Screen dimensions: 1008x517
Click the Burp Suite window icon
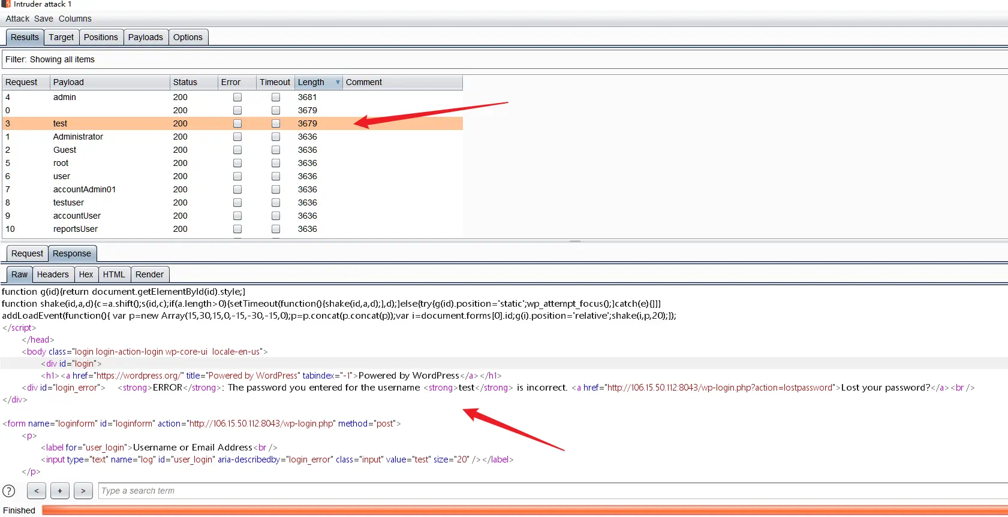coord(5,4)
